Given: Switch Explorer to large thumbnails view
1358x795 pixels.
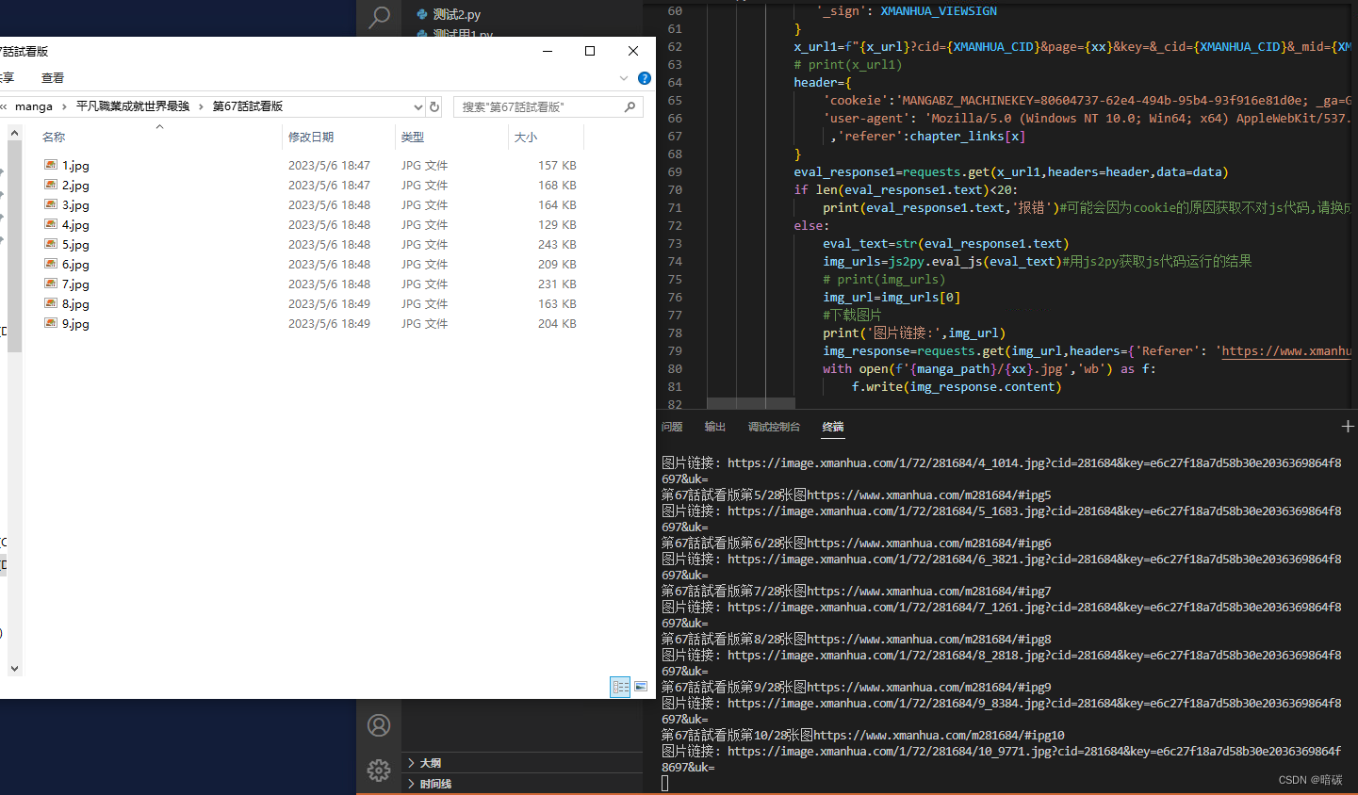Looking at the screenshot, I should [641, 687].
